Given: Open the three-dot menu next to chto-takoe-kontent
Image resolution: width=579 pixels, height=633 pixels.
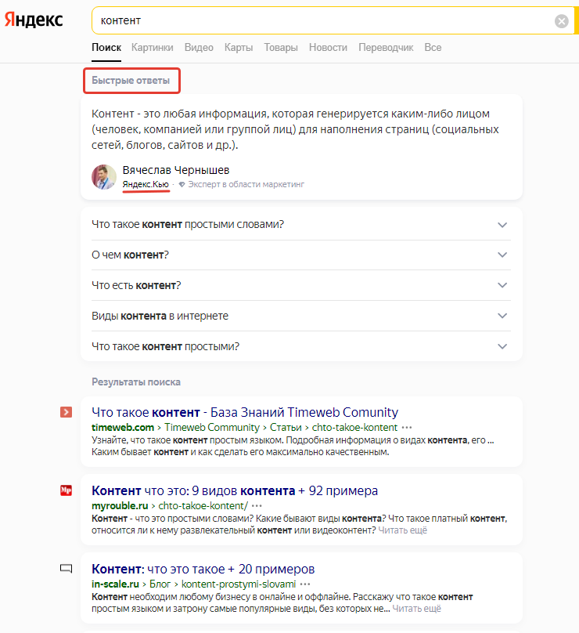Looking at the screenshot, I should pyautogui.click(x=407, y=428).
